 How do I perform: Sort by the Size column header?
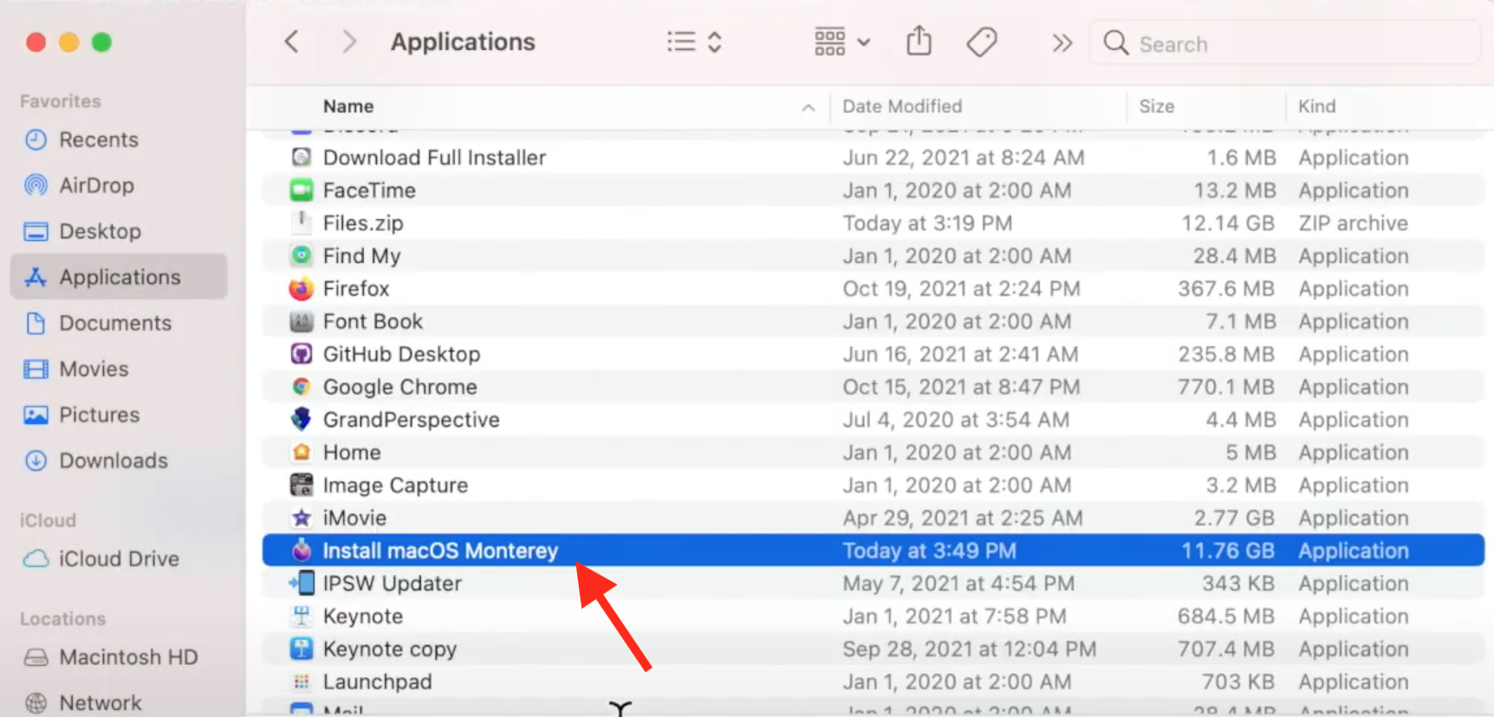(1156, 107)
